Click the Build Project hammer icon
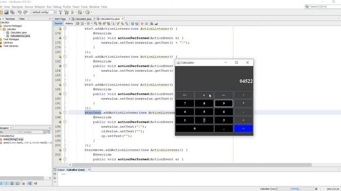Viewport: 341px width, 191px height. pos(60,12)
